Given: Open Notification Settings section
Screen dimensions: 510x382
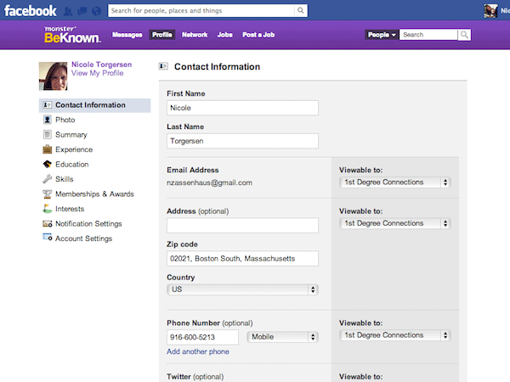Looking at the screenshot, I should [x=88, y=224].
